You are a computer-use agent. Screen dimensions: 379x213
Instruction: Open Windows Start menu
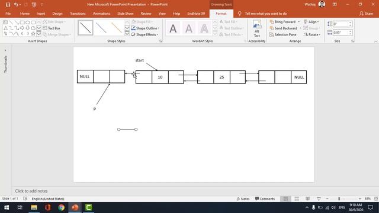click(7, 208)
